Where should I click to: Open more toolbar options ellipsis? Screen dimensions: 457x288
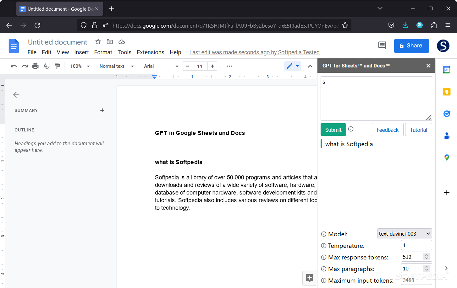coord(229,66)
